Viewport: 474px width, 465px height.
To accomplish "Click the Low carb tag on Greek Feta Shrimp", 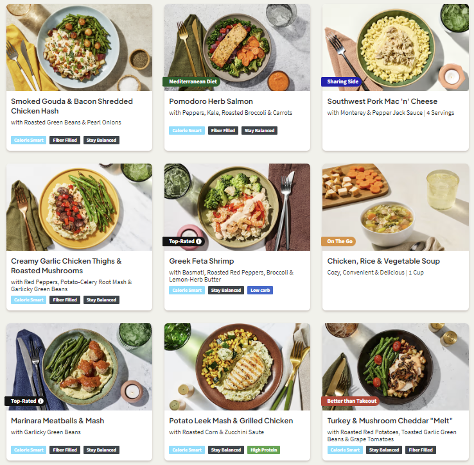I will [x=260, y=290].
